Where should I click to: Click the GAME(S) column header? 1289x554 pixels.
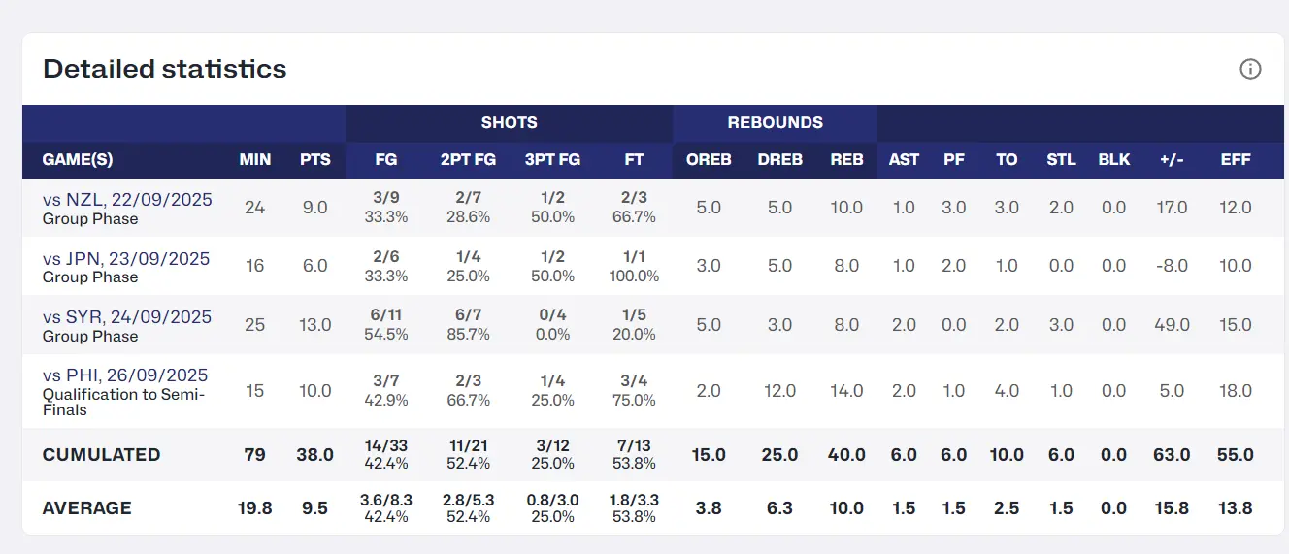(x=78, y=159)
